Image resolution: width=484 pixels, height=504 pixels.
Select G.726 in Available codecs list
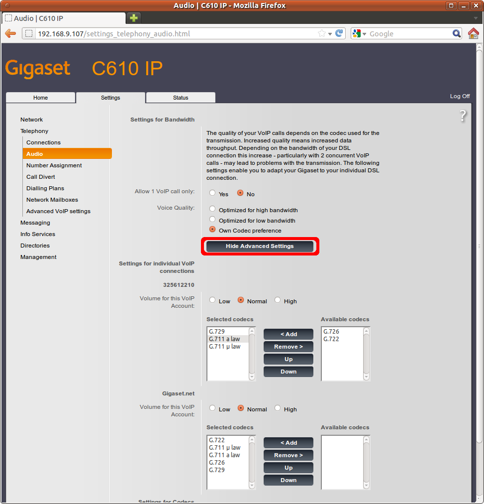(331, 332)
